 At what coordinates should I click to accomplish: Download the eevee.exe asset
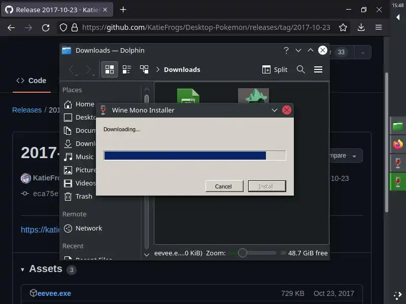[54, 293]
